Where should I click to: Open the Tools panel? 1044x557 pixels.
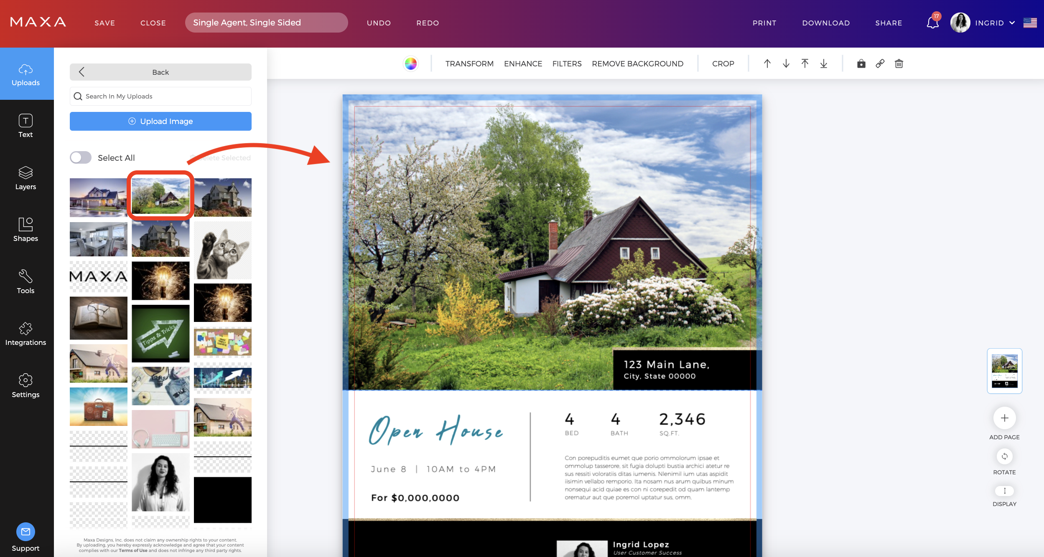[25, 282]
